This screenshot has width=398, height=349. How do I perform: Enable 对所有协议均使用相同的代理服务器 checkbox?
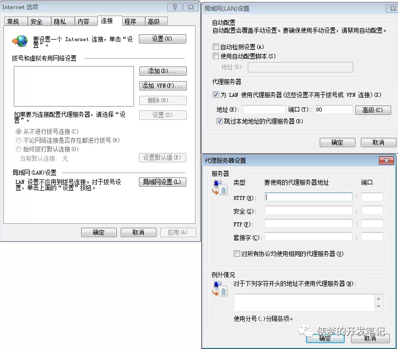click(237, 254)
